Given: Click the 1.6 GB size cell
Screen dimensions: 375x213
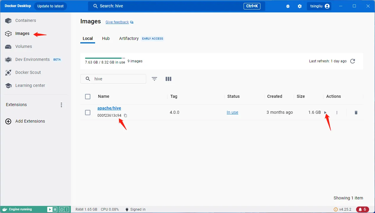Looking at the screenshot, I should (x=314, y=112).
